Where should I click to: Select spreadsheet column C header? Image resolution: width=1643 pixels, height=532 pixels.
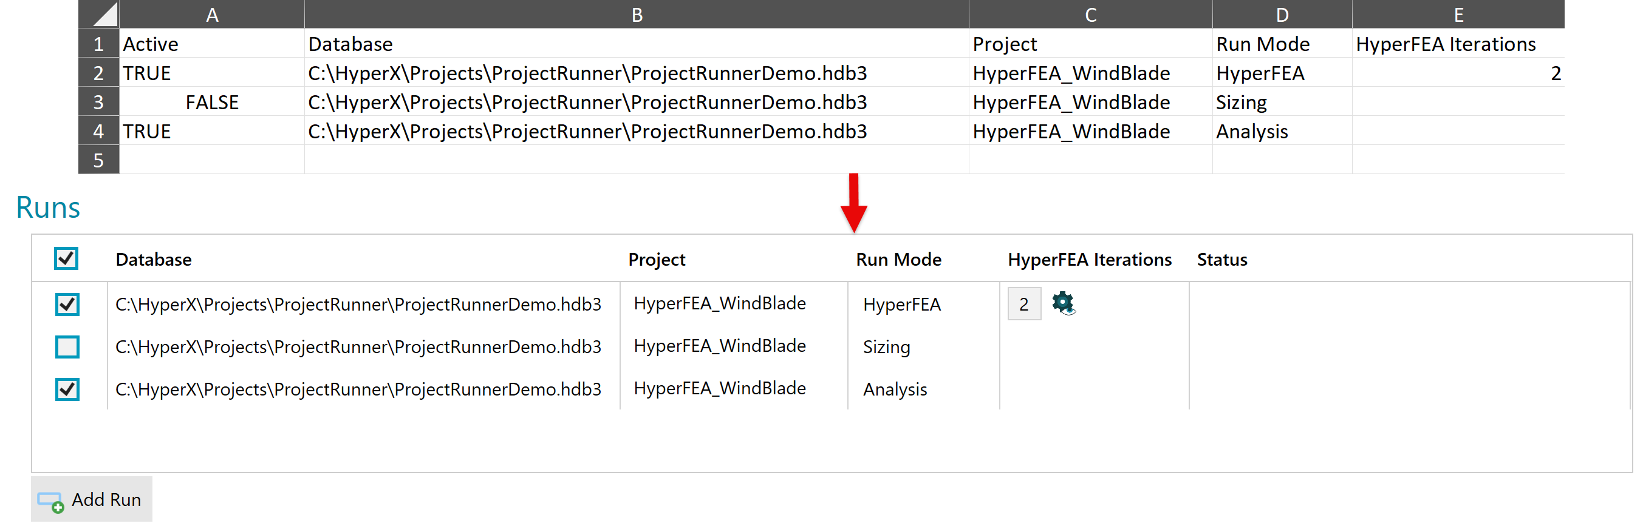[x=1091, y=14]
